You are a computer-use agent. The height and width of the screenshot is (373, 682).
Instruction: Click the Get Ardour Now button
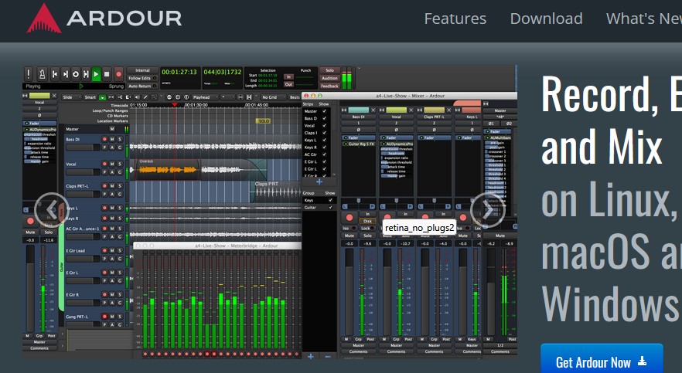pos(602,360)
